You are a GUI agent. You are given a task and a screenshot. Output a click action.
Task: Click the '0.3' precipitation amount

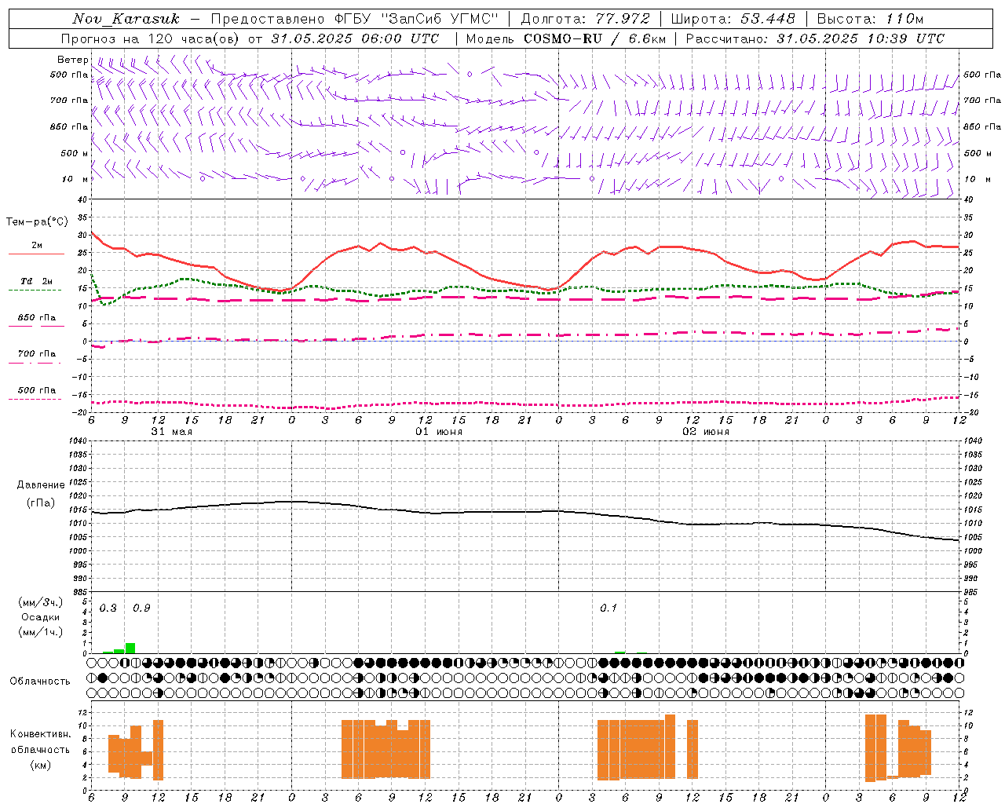[108, 608]
